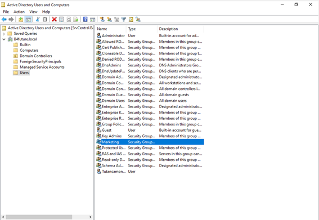Sort list by Description column header
Viewport: 319px width, 220px height.
tap(181, 29)
